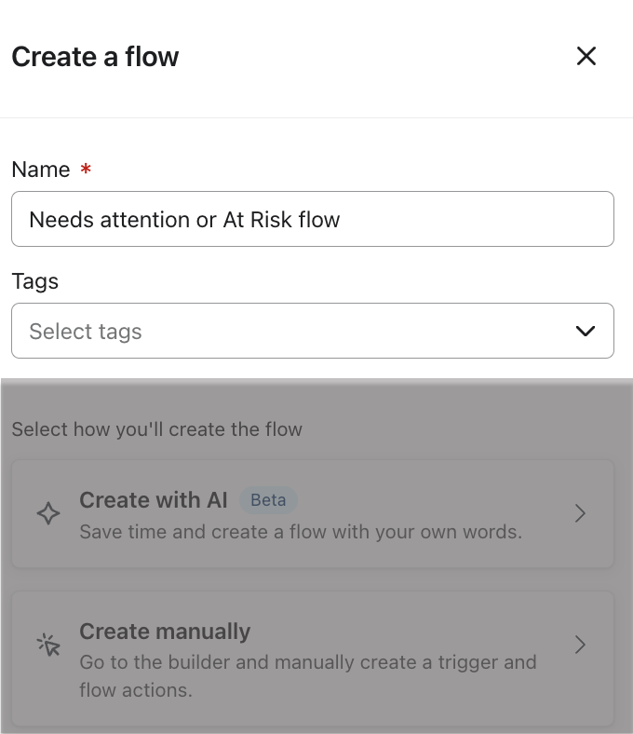
Task: Select the Create manually title
Action: [165, 632]
